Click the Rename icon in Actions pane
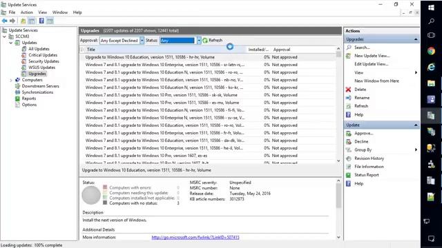This screenshot has height=248, width=442. (x=349, y=98)
